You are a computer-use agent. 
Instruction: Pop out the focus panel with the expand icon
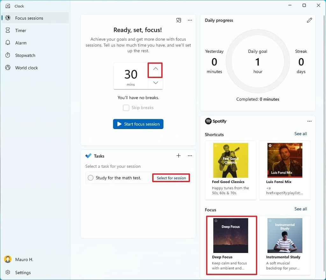179,20
